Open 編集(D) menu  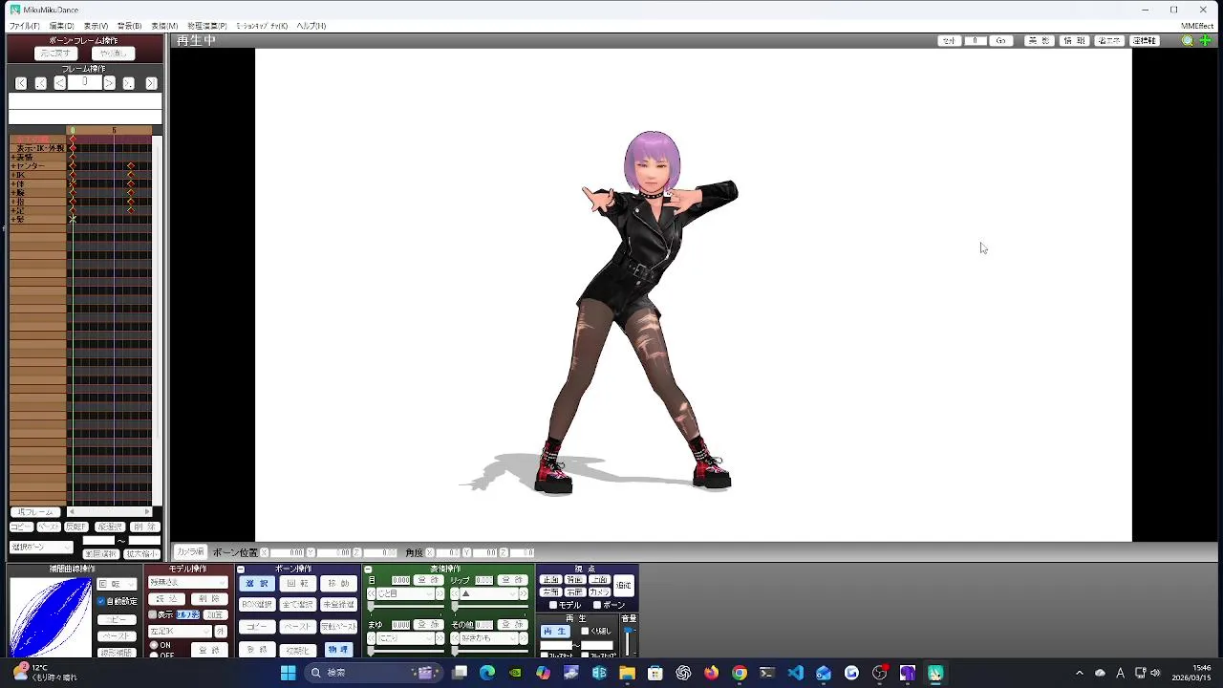[x=61, y=26]
